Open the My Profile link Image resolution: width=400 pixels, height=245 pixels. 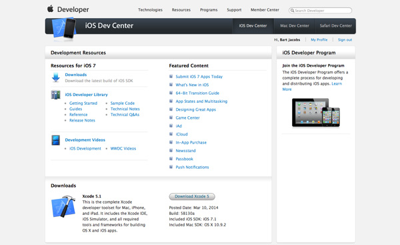tap(319, 40)
